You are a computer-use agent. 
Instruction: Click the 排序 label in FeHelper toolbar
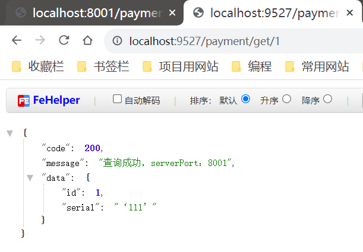point(200,100)
